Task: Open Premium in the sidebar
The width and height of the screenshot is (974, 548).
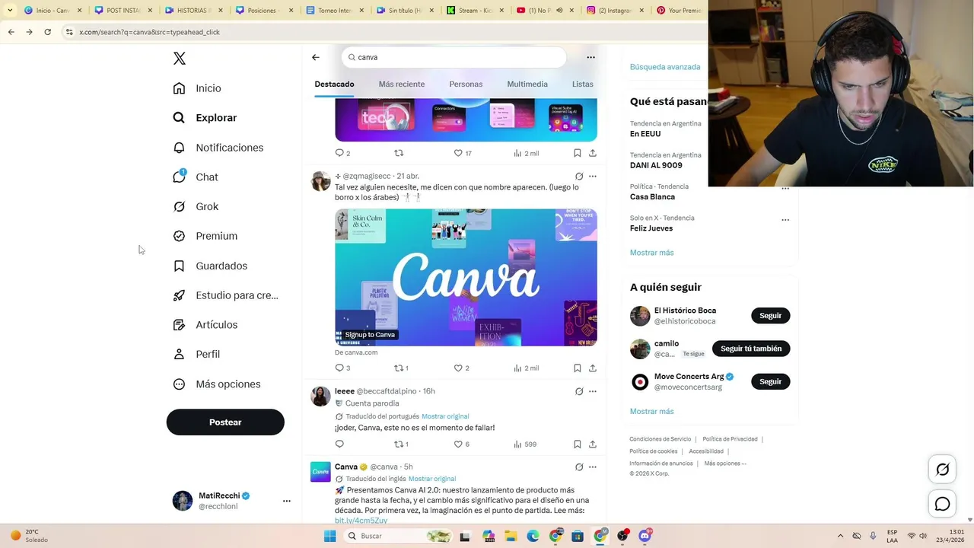Action: click(205, 236)
